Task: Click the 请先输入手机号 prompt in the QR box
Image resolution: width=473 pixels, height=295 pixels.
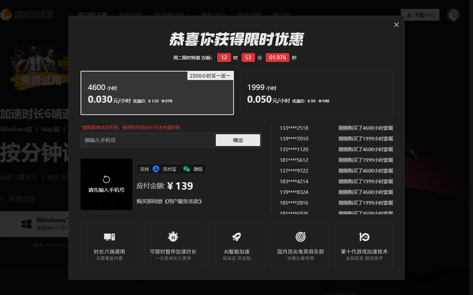Action: coord(106,190)
